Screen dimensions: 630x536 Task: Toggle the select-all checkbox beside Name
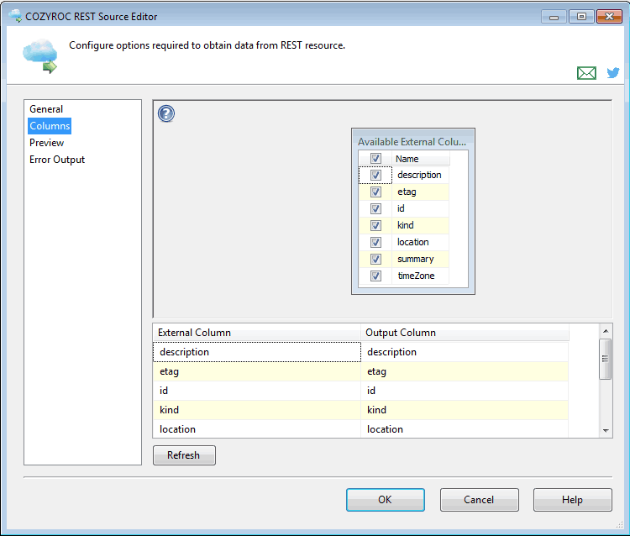pos(375,159)
